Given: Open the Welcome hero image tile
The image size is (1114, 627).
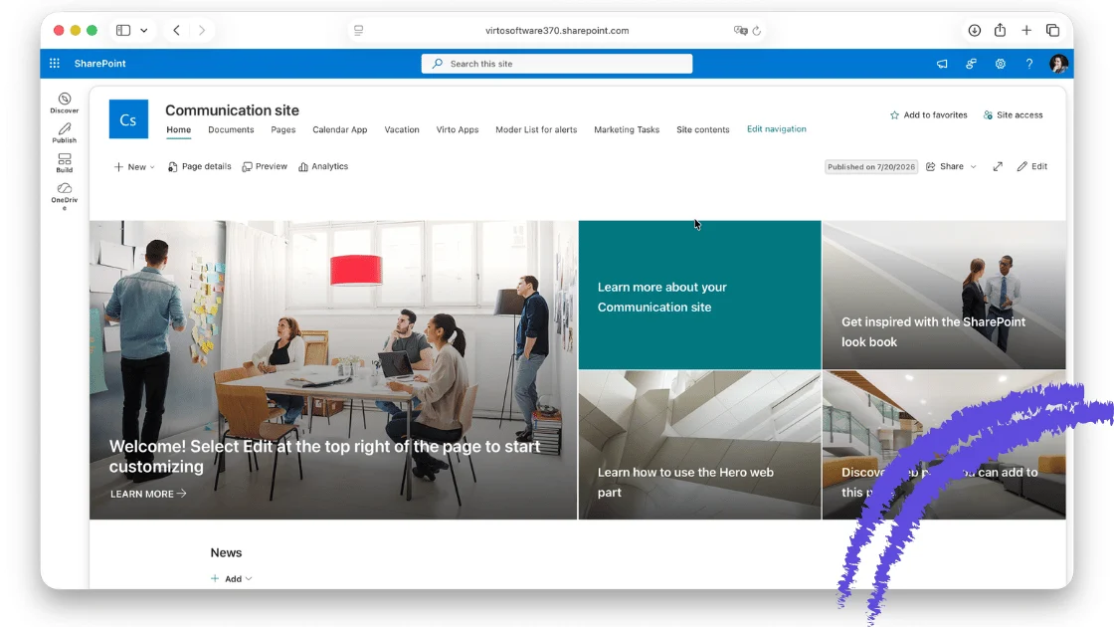Looking at the screenshot, I should [333, 369].
